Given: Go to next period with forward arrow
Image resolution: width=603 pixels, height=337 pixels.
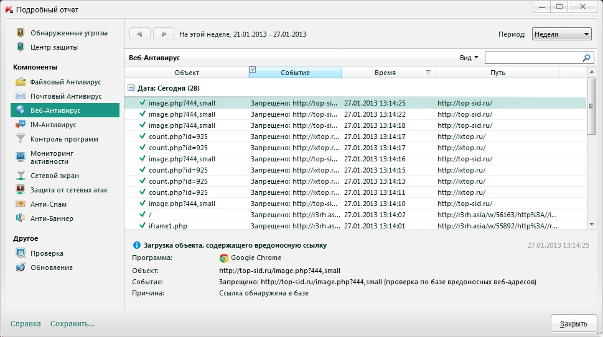Looking at the screenshot, I should 163,34.
